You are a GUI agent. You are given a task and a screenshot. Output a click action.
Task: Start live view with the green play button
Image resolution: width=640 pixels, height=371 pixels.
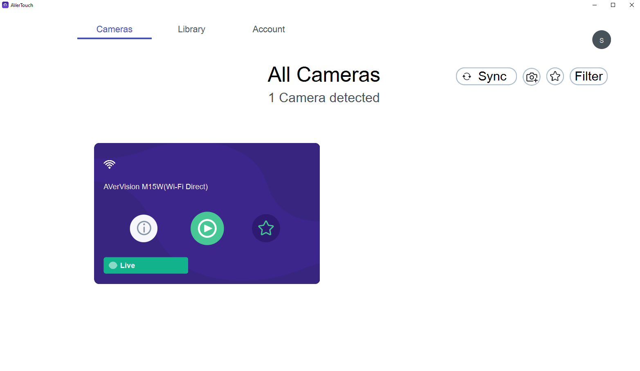pyautogui.click(x=207, y=228)
